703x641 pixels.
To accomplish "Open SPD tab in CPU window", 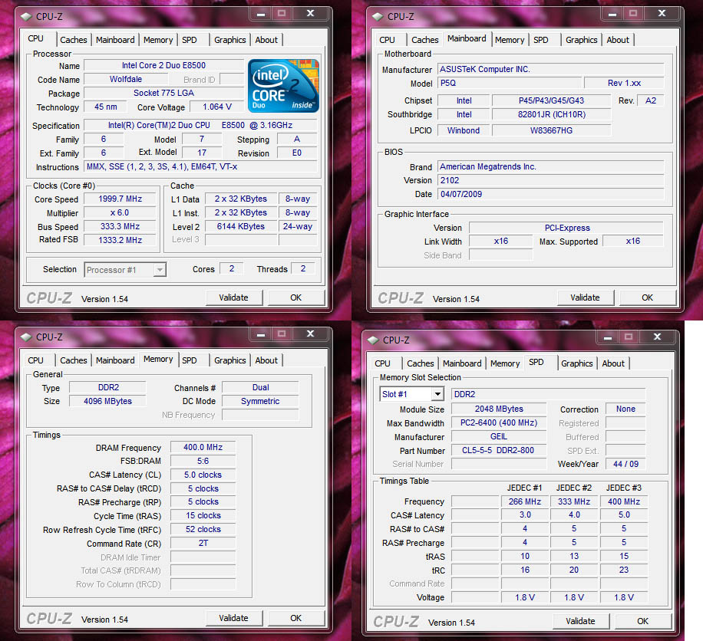I will coord(190,40).
